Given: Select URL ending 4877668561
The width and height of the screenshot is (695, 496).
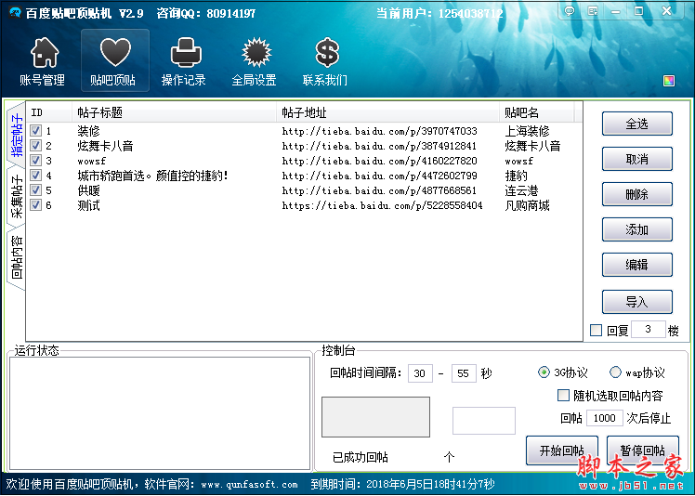Looking at the screenshot, I should coord(379,190).
